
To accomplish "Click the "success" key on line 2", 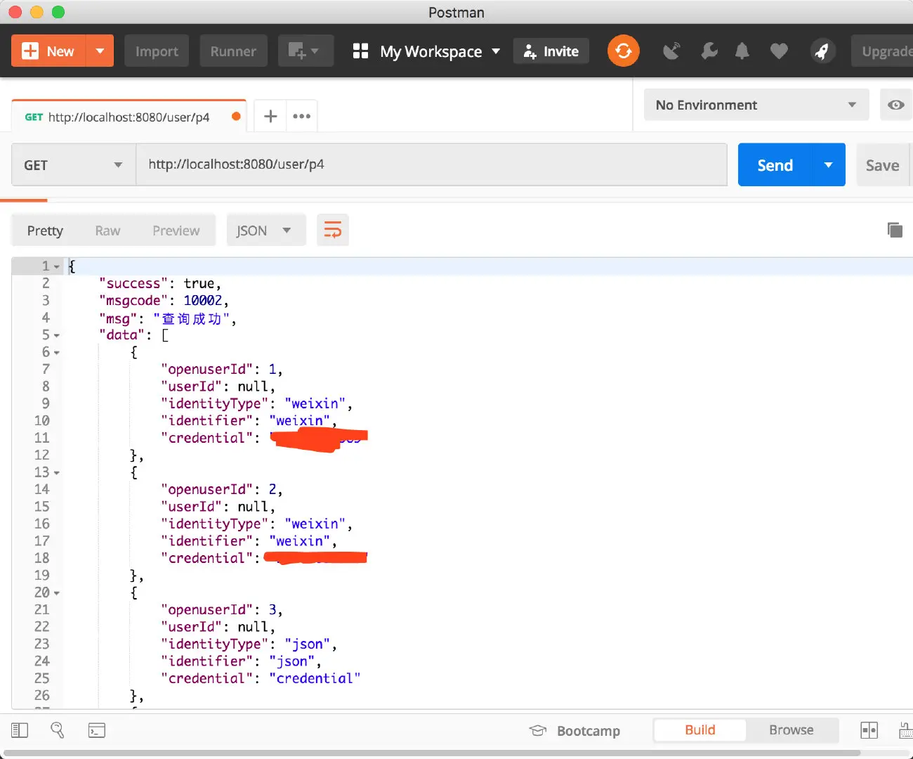I will pos(133,284).
